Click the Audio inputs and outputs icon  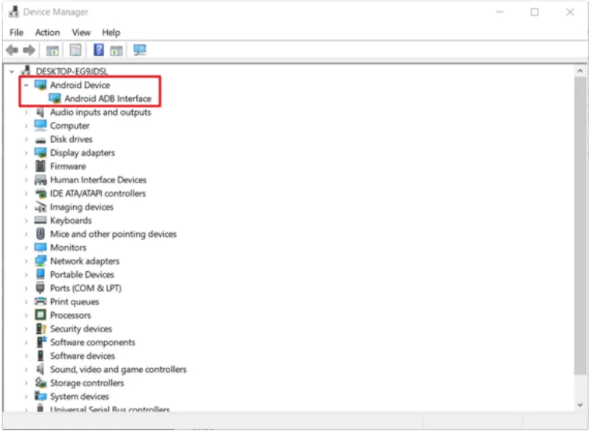point(40,112)
